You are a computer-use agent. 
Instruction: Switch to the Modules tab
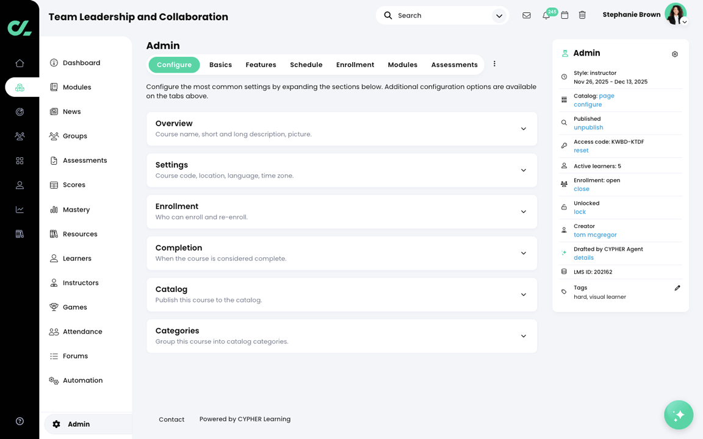403,65
